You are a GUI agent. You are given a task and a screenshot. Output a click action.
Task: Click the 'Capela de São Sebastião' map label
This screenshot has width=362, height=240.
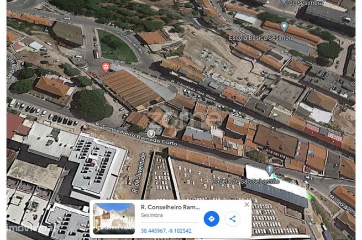point(245,182)
